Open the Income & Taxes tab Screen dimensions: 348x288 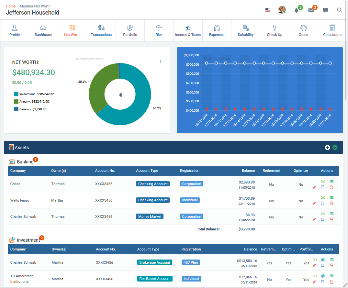click(x=188, y=31)
